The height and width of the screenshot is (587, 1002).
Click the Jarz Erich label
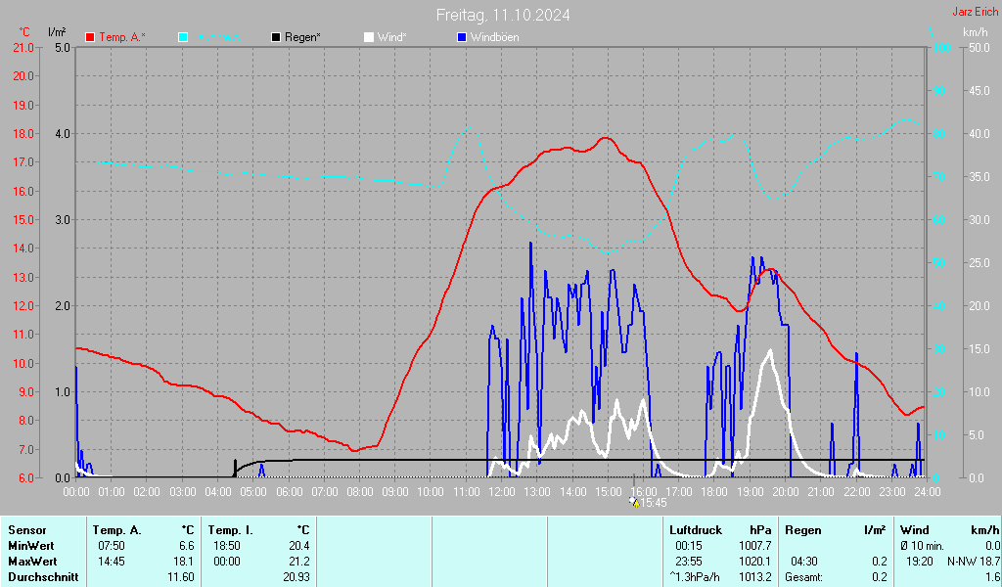pyautogui.click(x=976, y=13)
